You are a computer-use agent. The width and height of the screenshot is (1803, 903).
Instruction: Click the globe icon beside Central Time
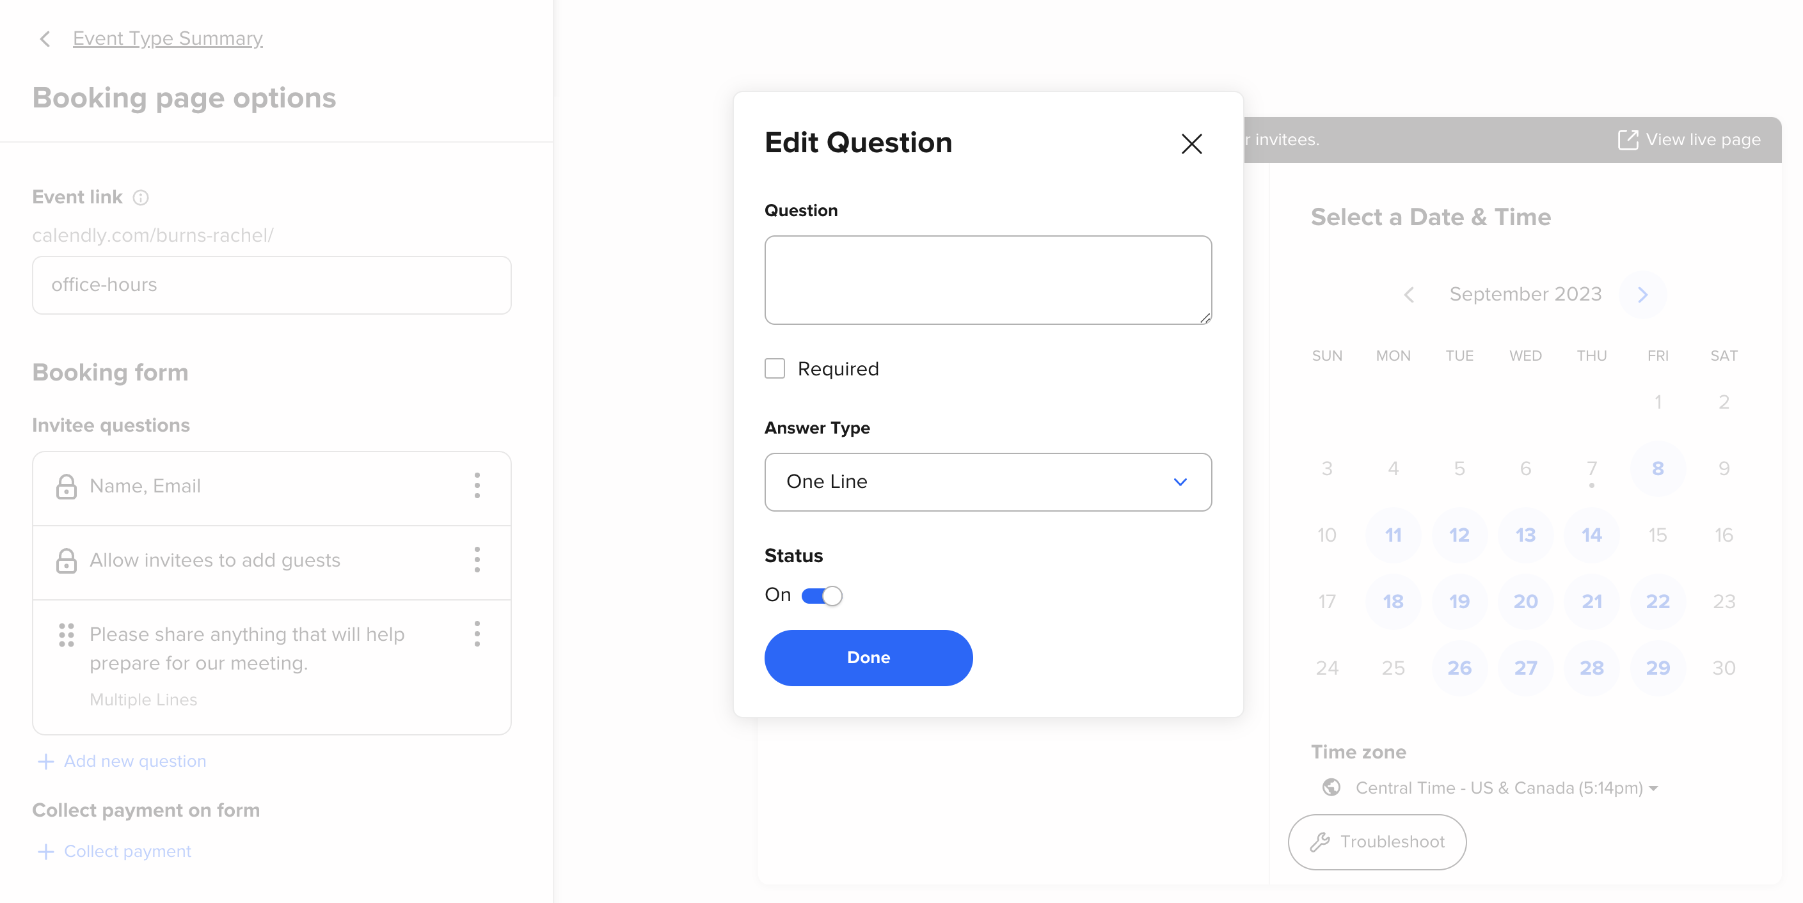(1333, 788)
